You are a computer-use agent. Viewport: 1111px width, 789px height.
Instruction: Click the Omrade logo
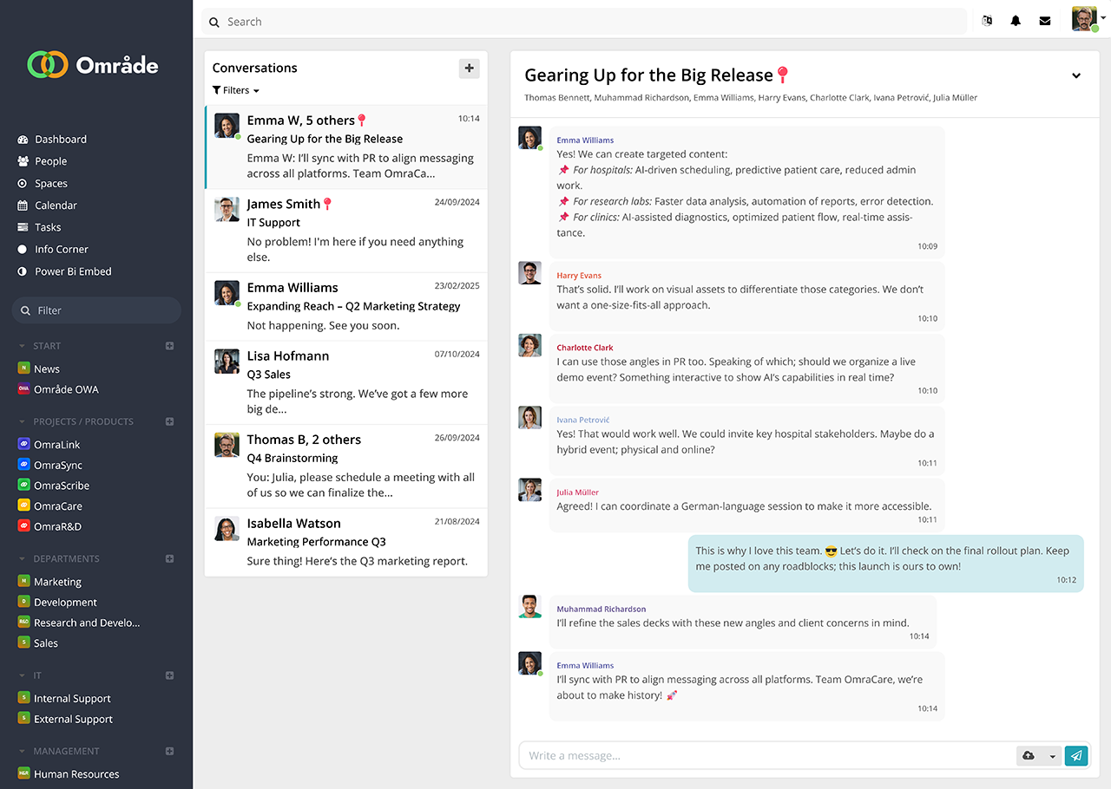[x=94, y=65]
